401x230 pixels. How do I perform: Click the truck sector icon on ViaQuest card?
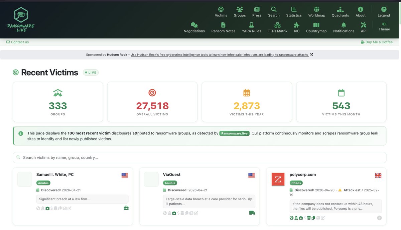252,213
